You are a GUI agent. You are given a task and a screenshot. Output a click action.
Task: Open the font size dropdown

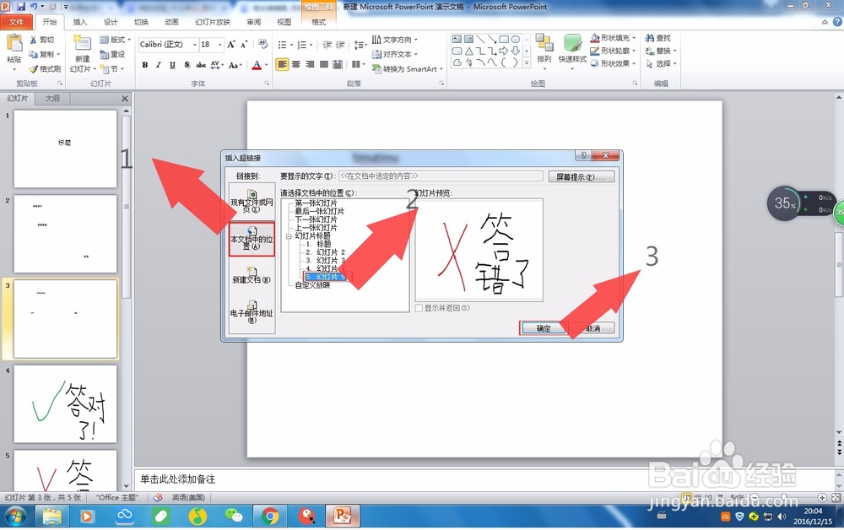pos(219,45)
